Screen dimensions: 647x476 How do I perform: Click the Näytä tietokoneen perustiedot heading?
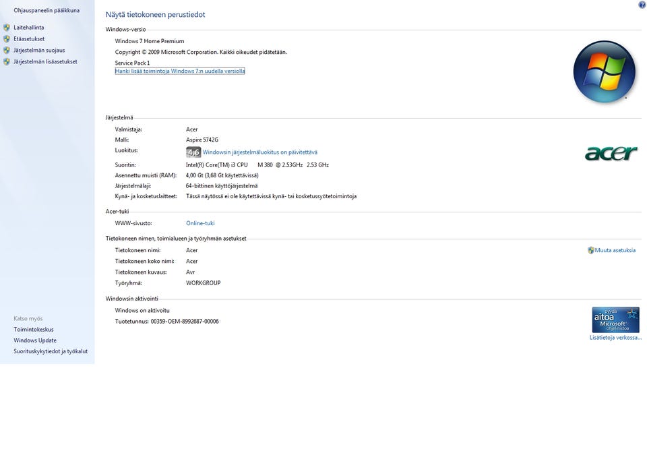[x=155, y=14]
